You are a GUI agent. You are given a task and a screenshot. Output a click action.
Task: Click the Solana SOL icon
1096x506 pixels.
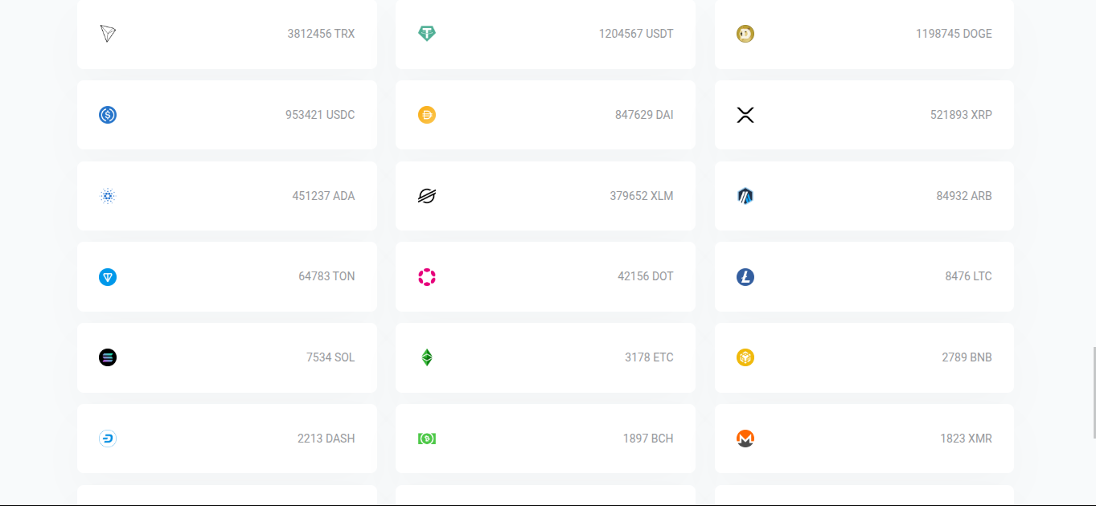[x=108, y=357]
